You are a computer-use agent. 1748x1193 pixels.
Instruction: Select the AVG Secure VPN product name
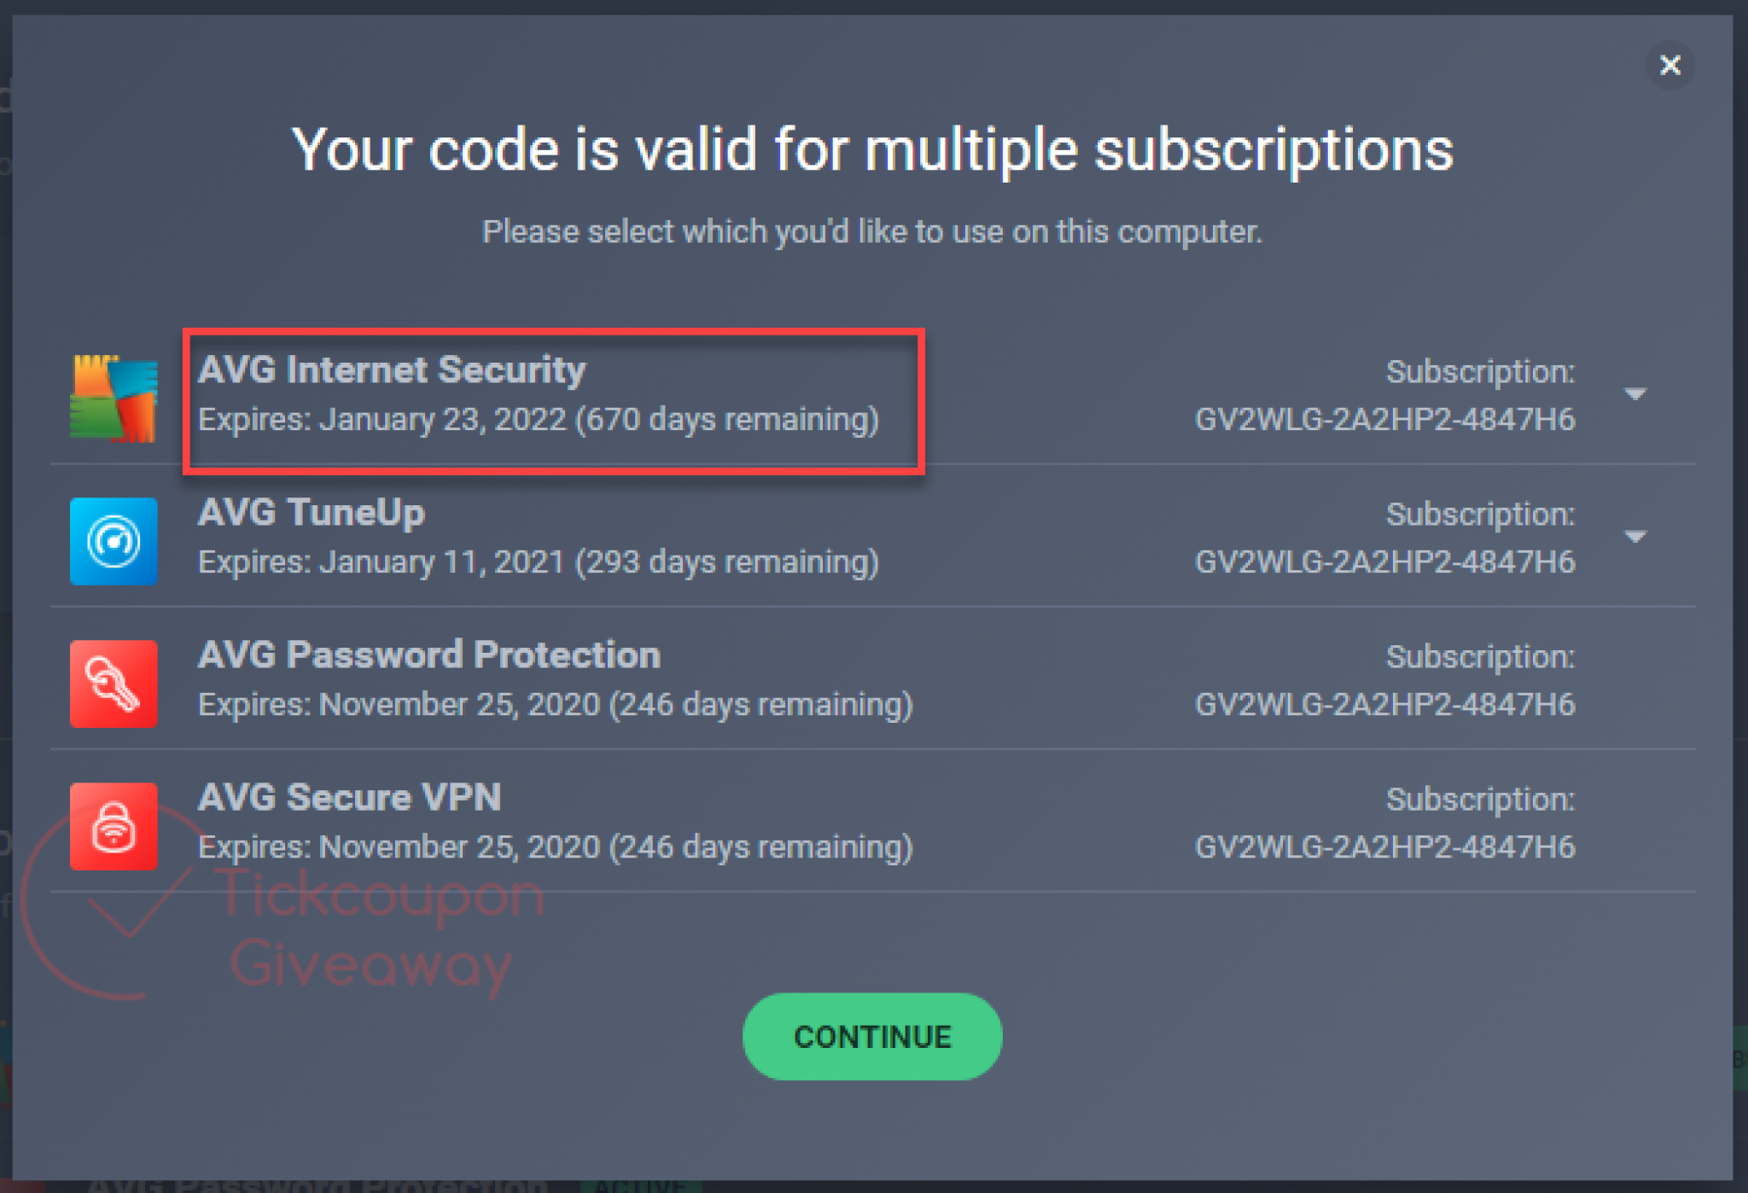[x=349, y=798]
